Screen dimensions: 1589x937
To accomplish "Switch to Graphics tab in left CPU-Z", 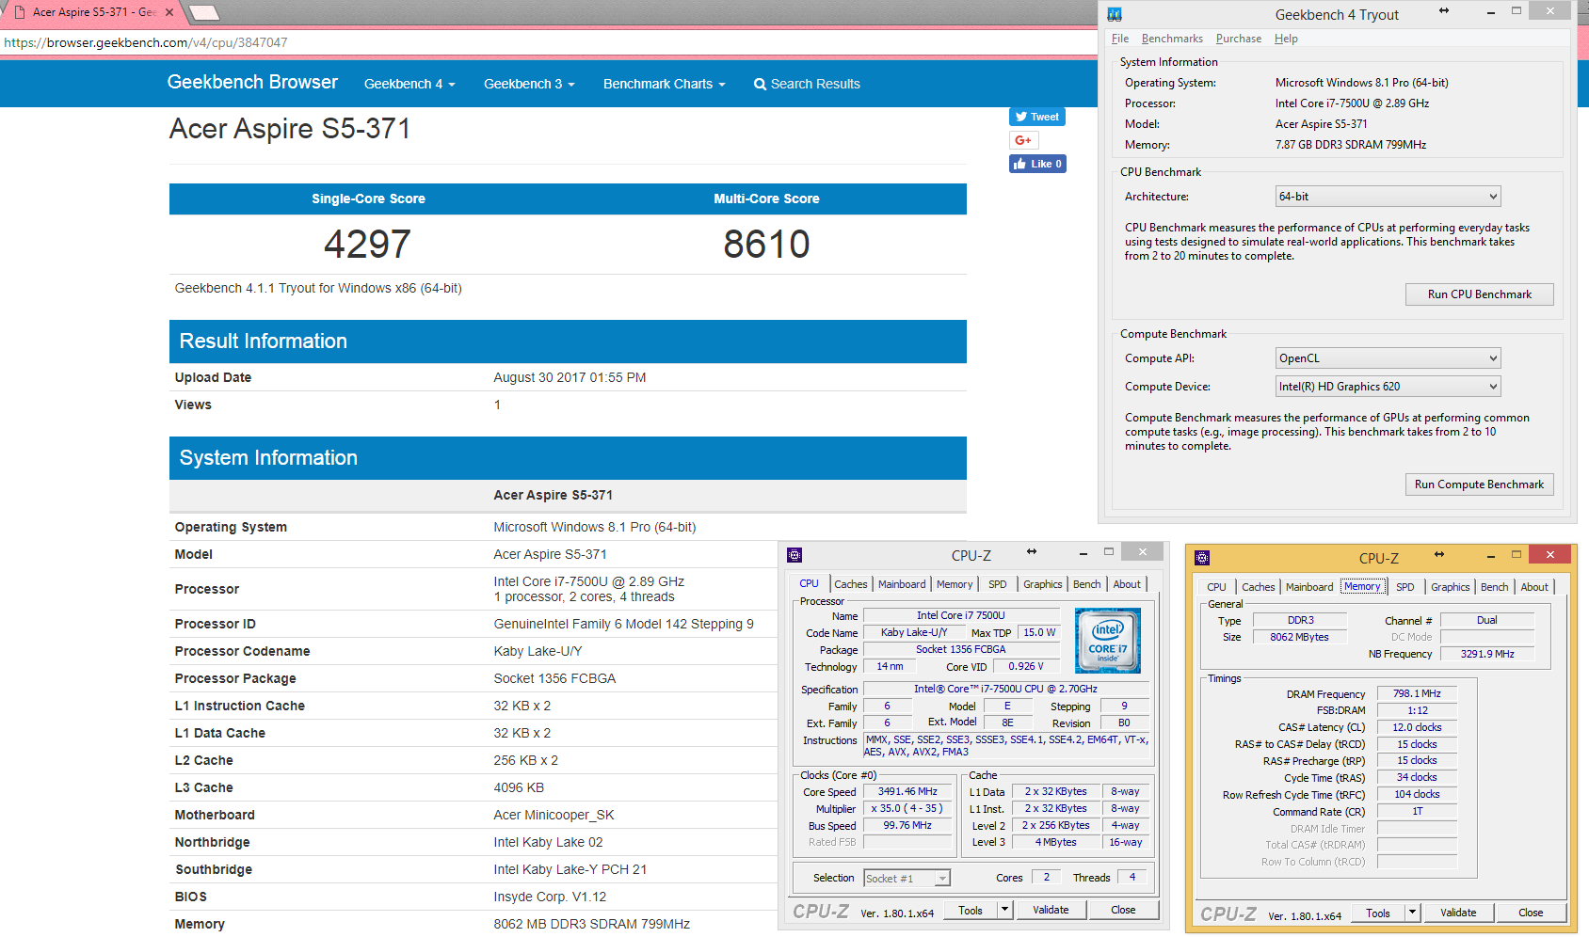I will click(1043, 584).
